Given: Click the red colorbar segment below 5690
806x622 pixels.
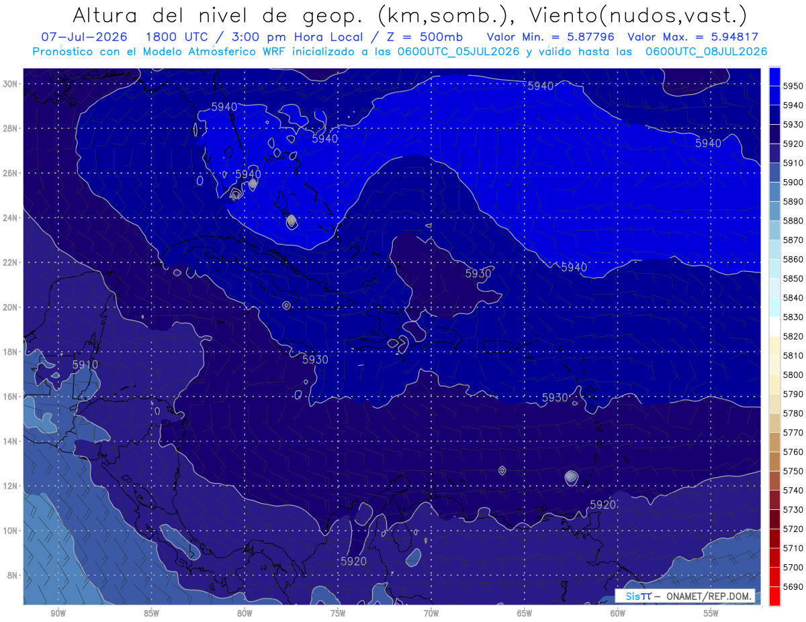Looking at the screenshot, I should coord(774,596).
